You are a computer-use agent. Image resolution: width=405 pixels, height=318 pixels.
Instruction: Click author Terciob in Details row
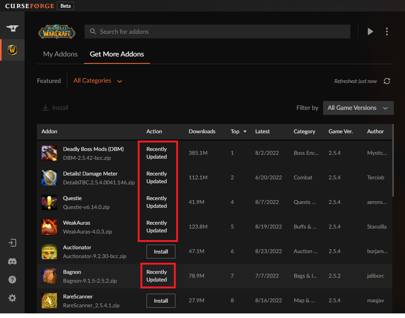tap(375, 177)
